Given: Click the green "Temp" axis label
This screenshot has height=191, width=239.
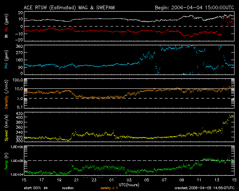Looking at the screenshot, I should tap(6, 166).
